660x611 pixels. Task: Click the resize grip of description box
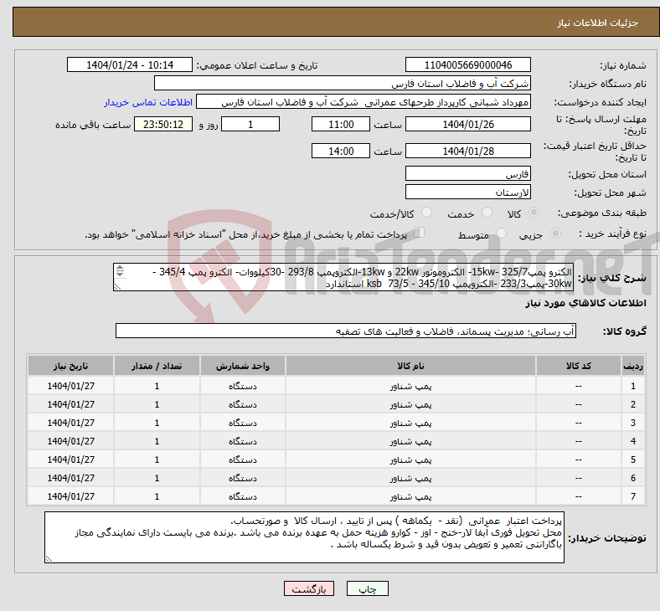coord(117,287)
